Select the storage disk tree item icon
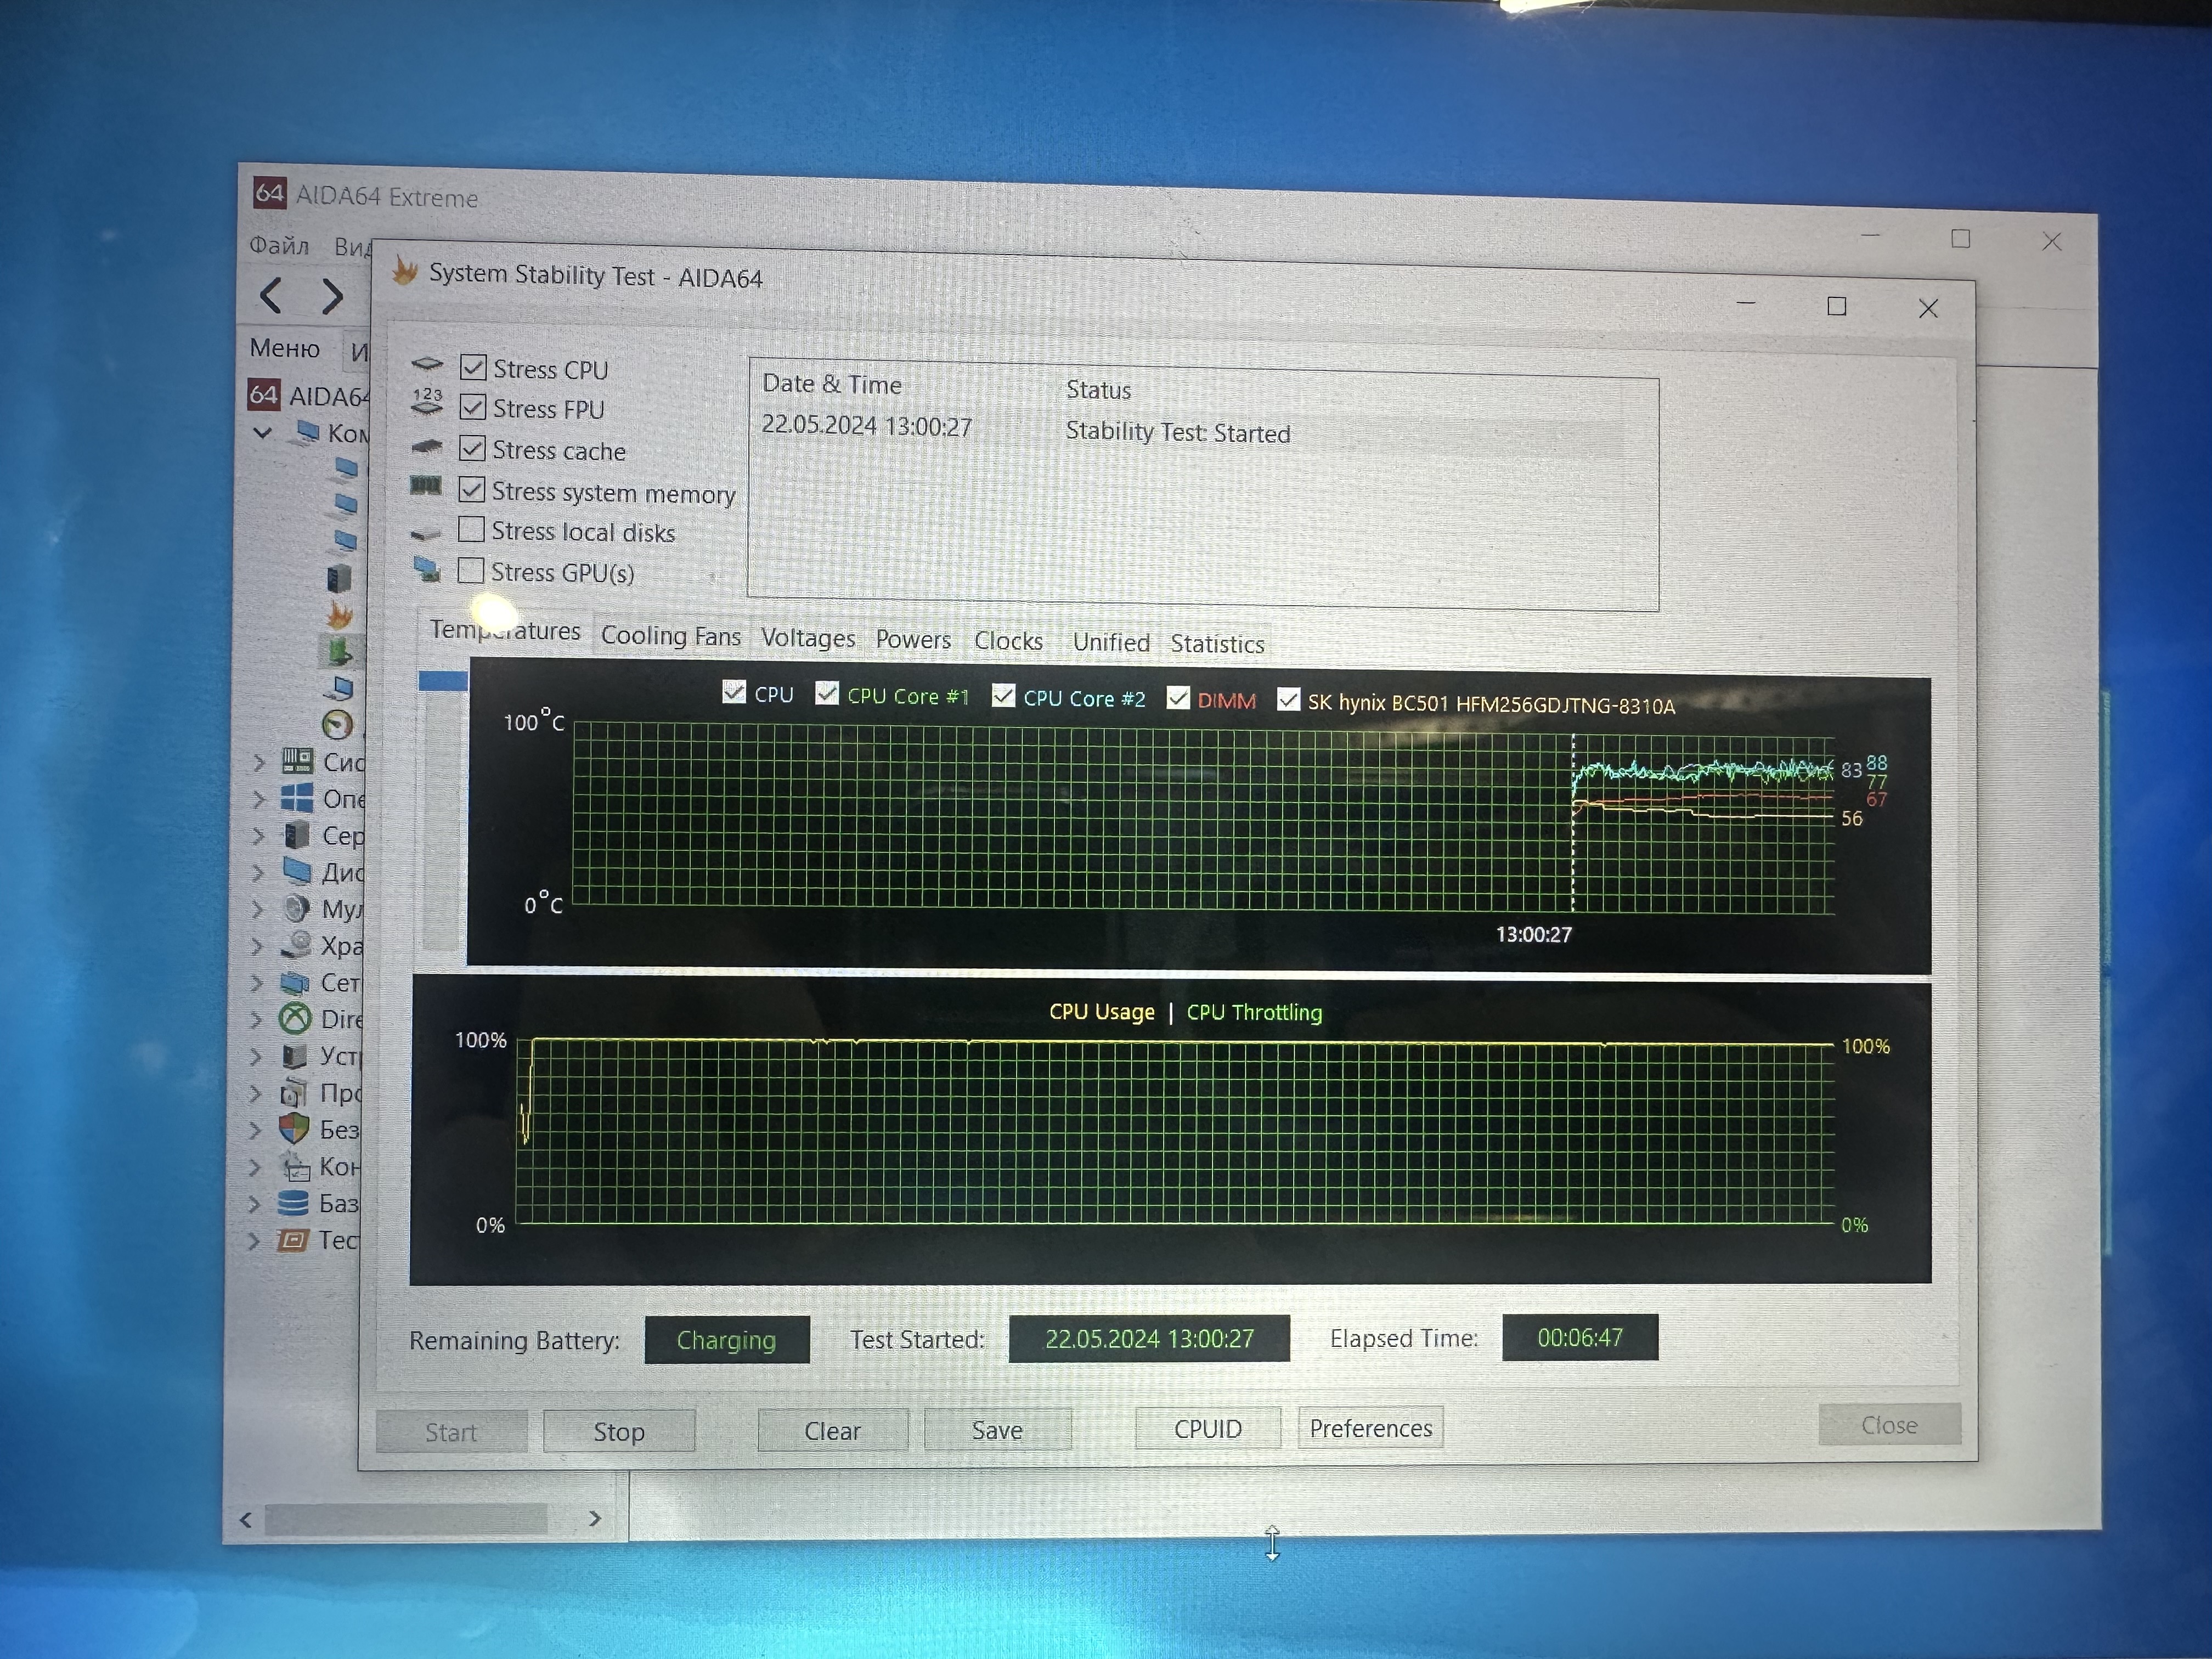Image resolution: width=2212 pixels, height=1659 pixels. (x=296, y=944)
